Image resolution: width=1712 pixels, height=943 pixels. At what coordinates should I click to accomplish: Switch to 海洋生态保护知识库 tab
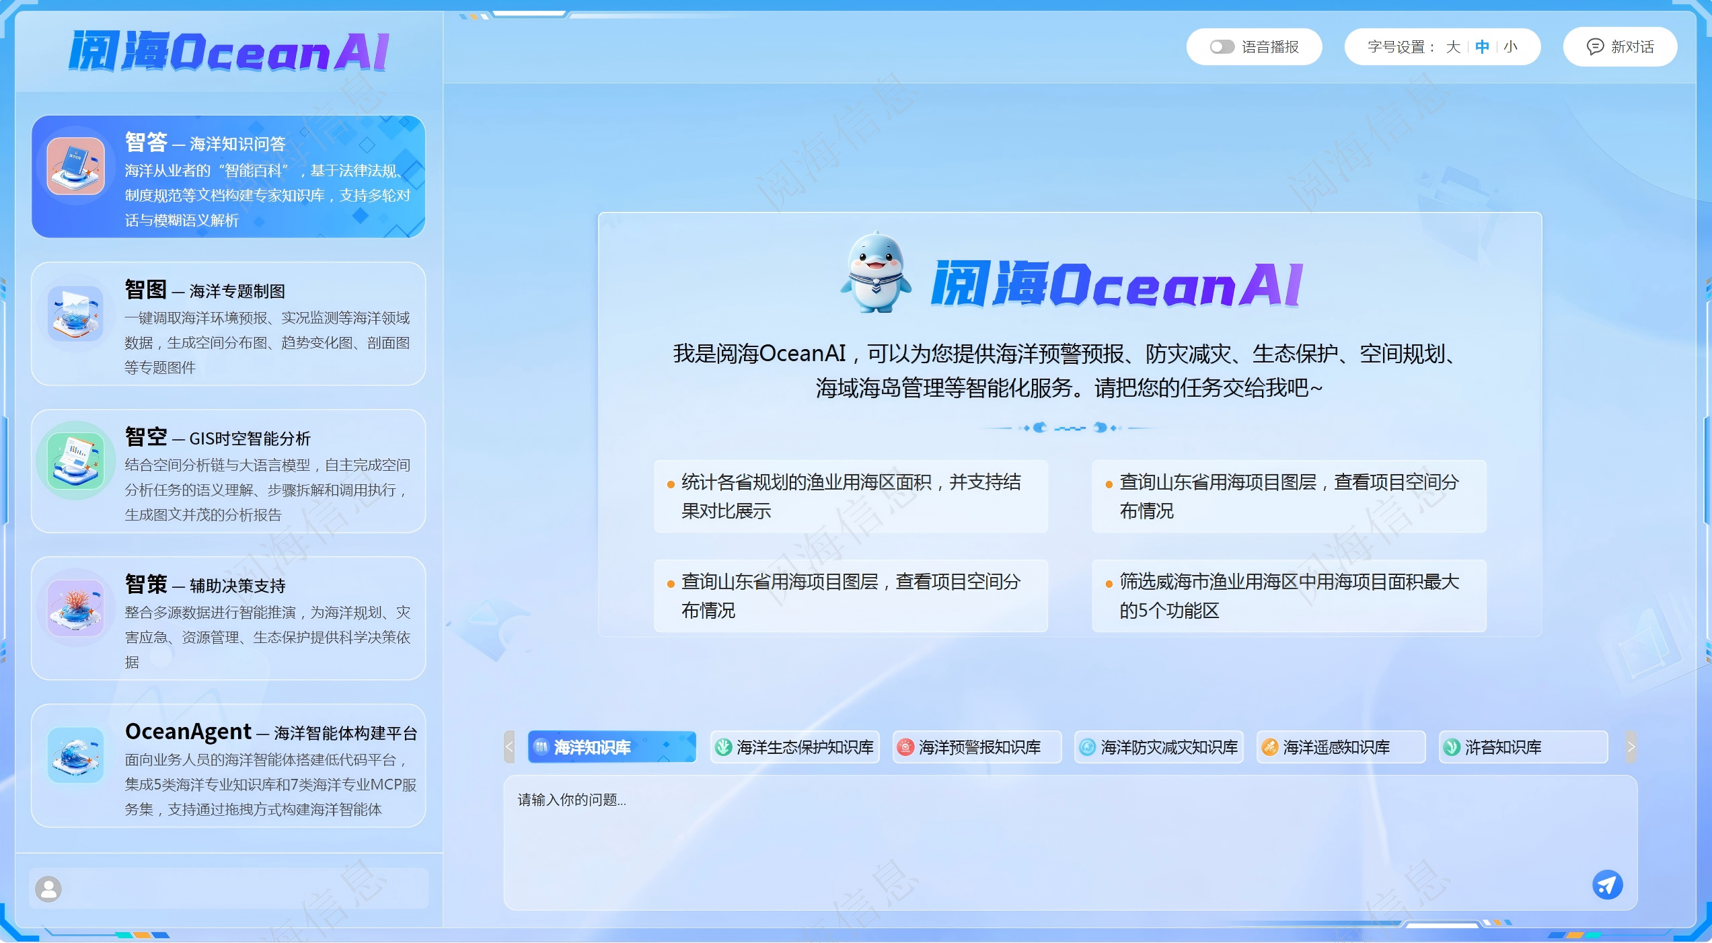click(795, 747)
